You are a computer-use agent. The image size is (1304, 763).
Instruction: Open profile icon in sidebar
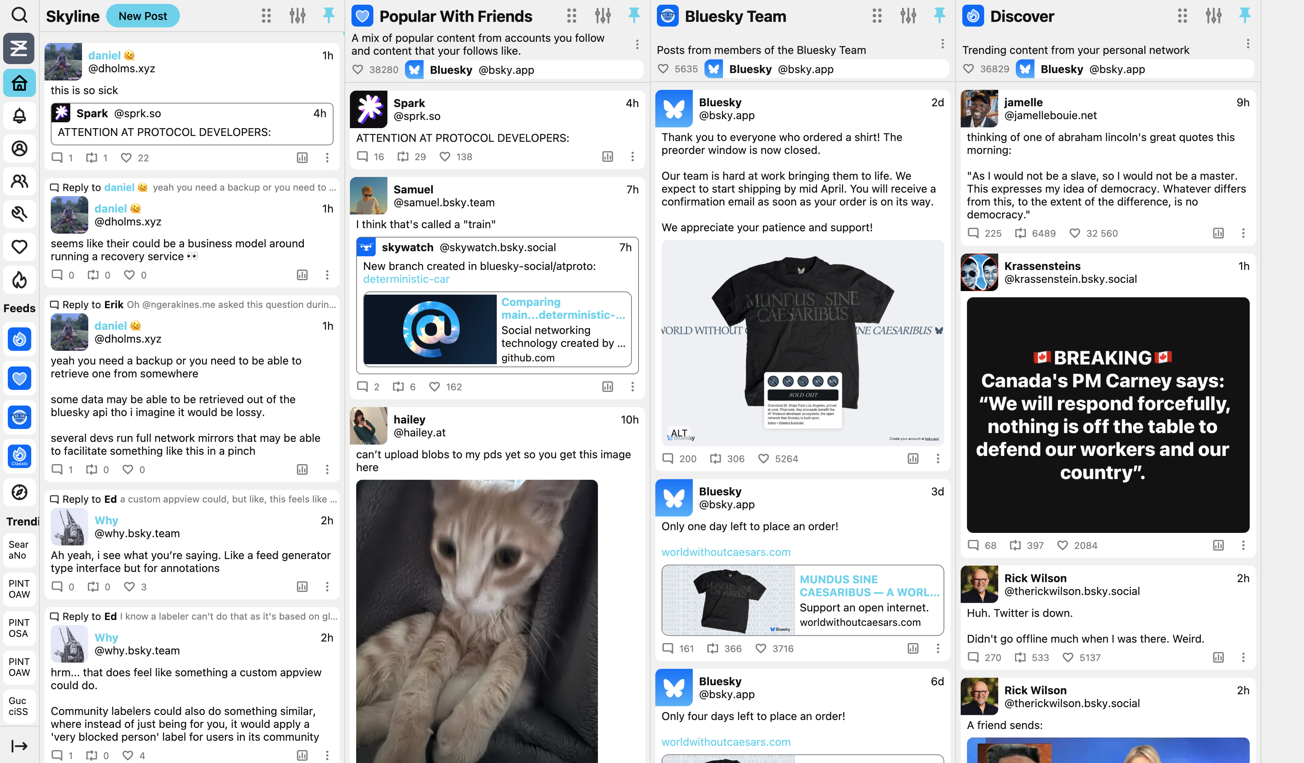(x=19, y=148)
